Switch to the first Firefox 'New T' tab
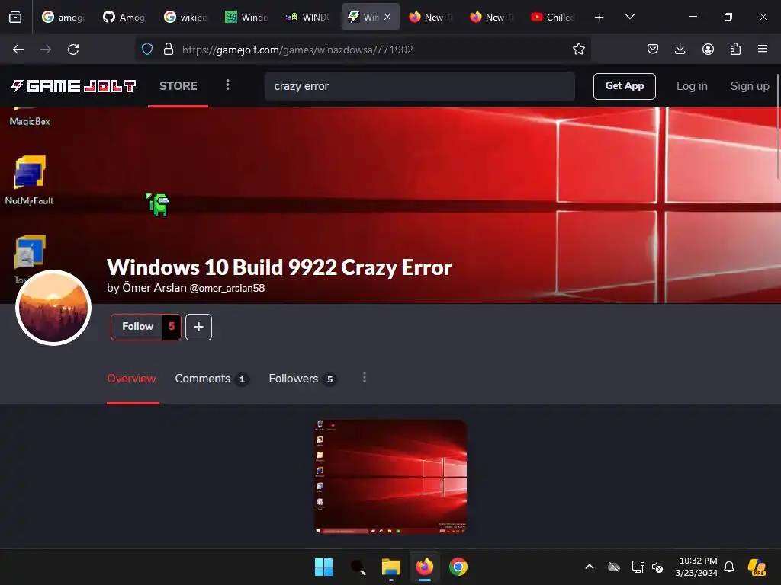 click(431, 17)
